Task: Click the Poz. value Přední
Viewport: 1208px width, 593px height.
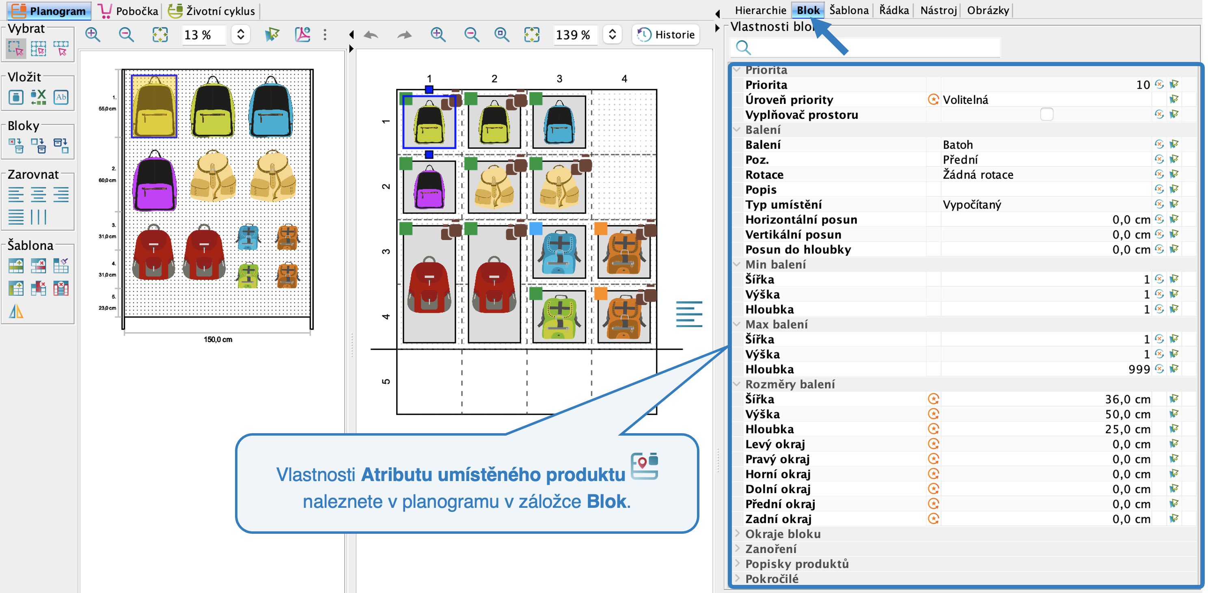Action: point(960,159)
